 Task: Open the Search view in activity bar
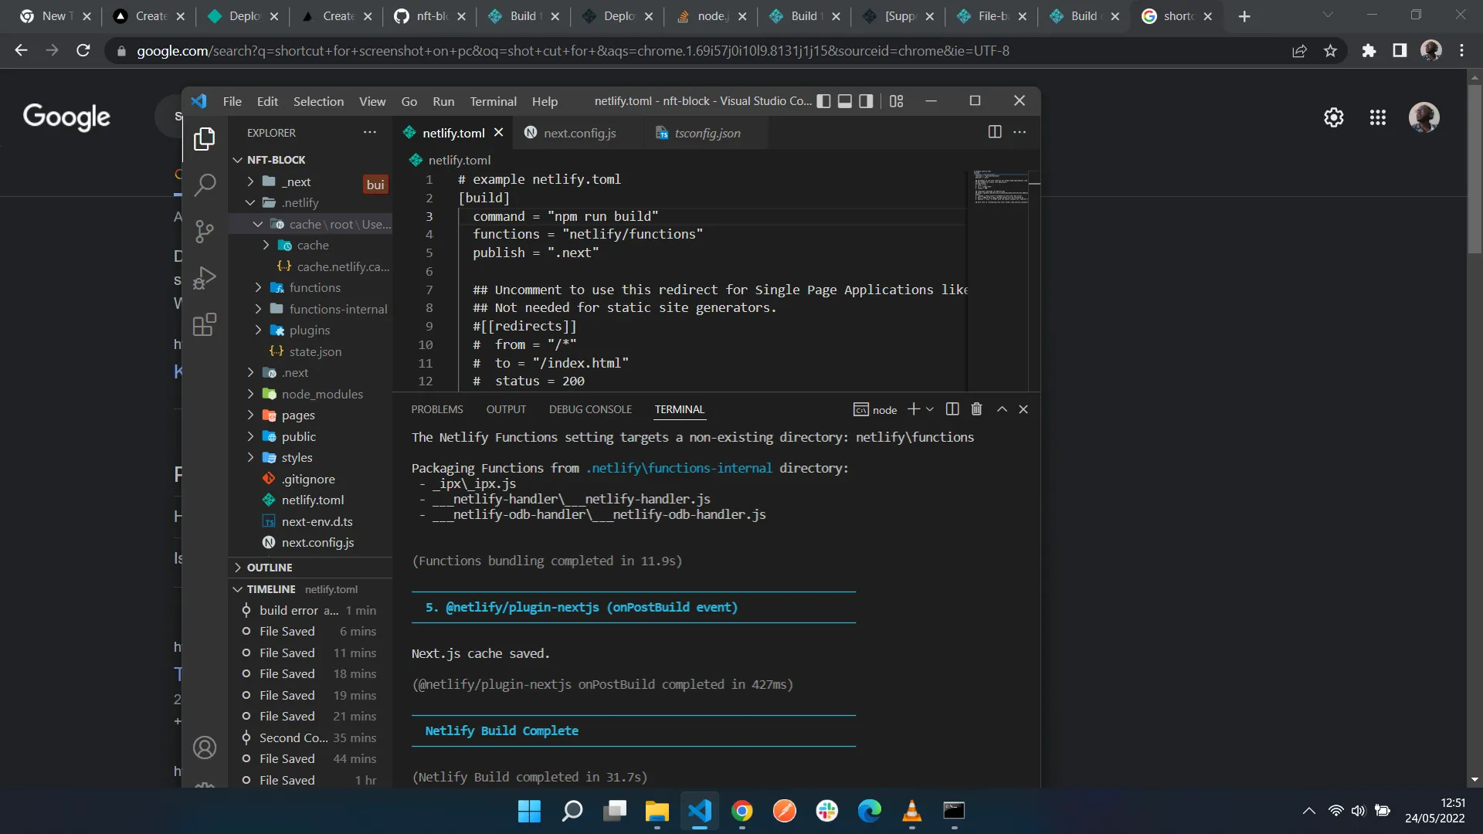click(205, 185)
